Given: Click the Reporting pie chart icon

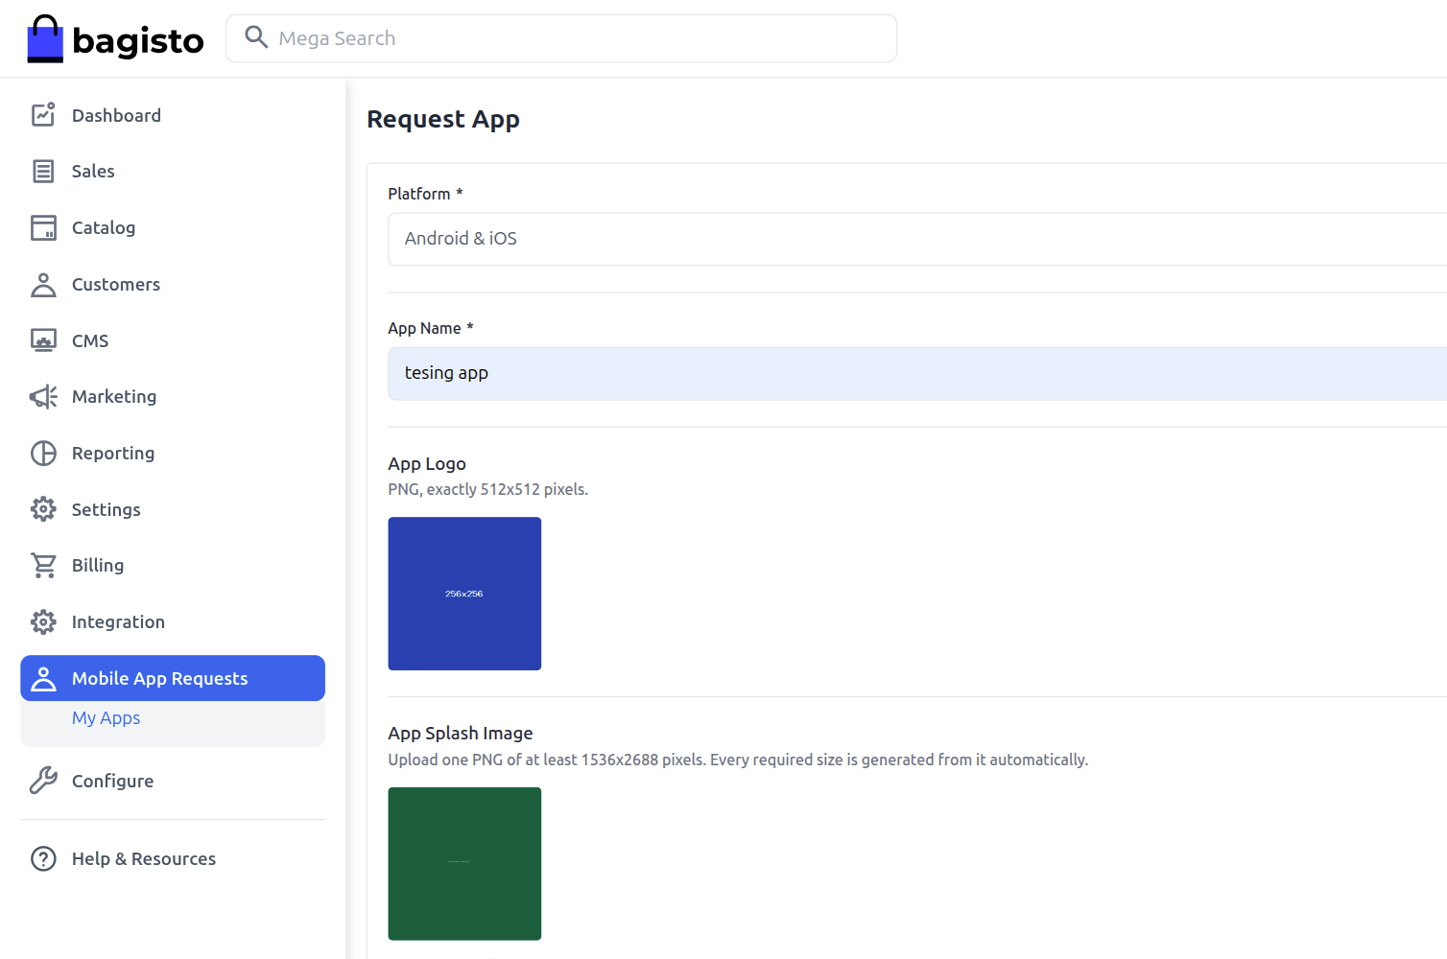Looking at the screenshot, I should [43, 453].
